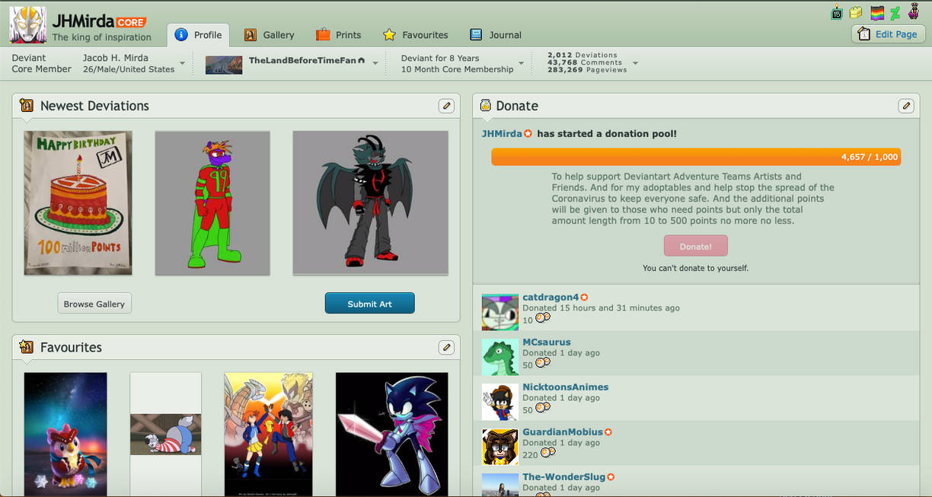
Task: Open the The-WonderSlug username link
Action: [x=564, y=477]
